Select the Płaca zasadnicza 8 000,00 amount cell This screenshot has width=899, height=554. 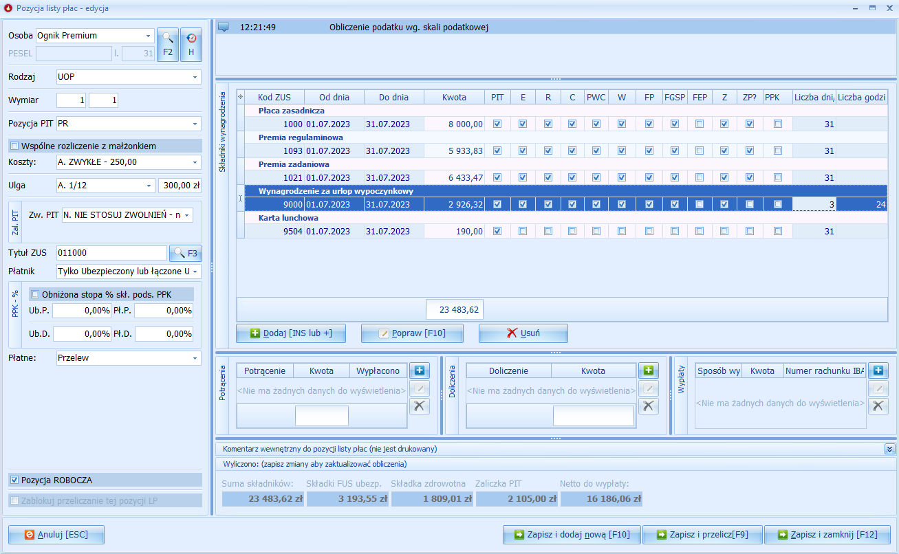point(454,124)
